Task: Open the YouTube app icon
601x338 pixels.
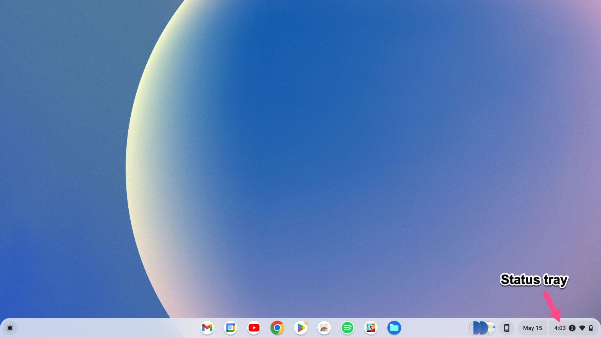Action: (x=254, y=328)
